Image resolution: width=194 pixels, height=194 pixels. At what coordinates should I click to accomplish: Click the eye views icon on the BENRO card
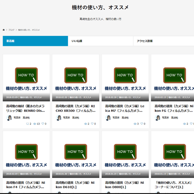coord(35,124)
